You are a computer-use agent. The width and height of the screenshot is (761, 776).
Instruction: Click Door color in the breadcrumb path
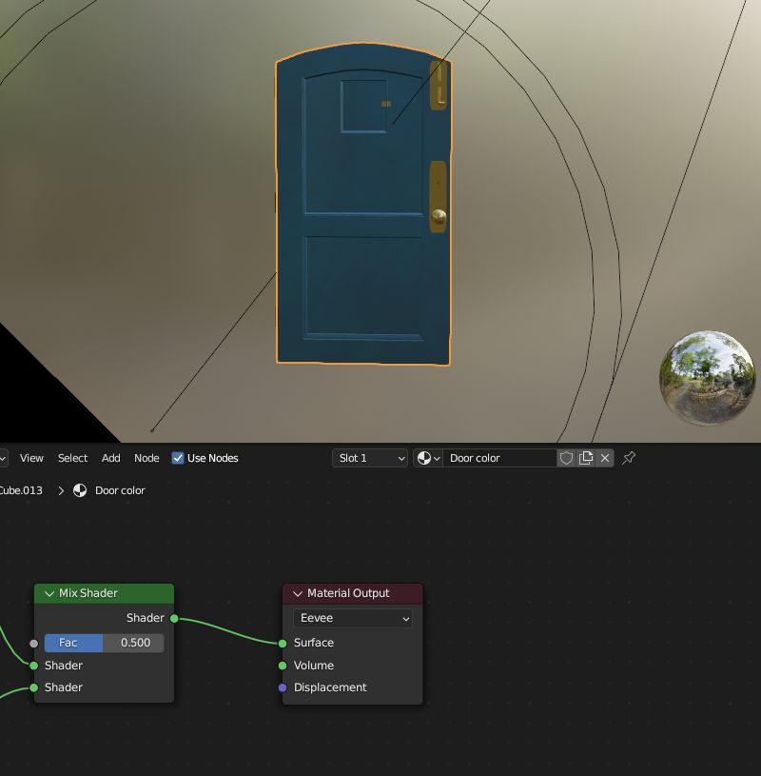click(x=119, y=490)
